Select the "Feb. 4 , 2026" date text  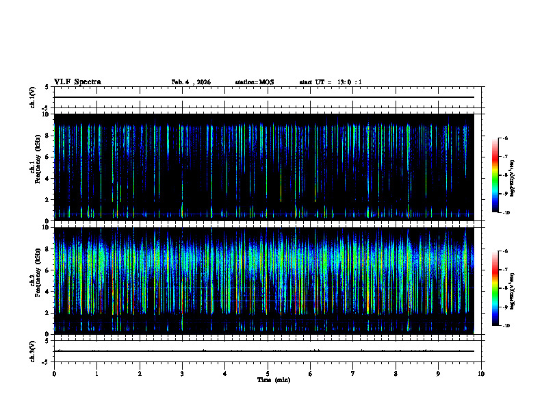pyautogui.click(x=191, y=82)
